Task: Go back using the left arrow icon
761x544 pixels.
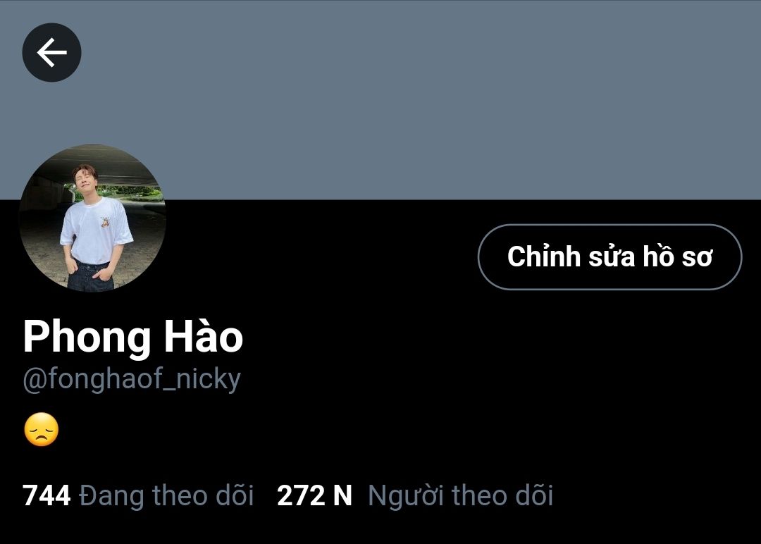Action: [x=52, y=52]
